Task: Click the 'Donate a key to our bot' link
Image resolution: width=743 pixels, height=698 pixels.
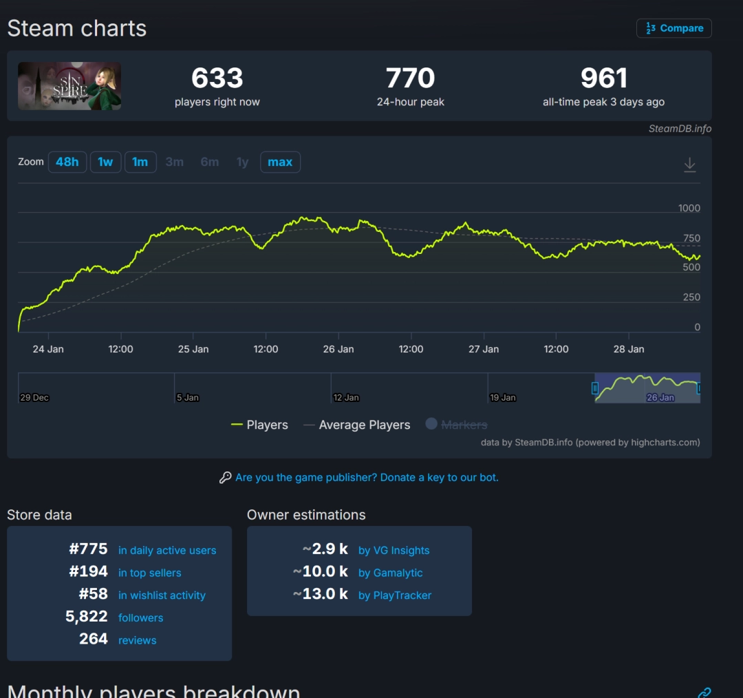Action: [438, 477]
